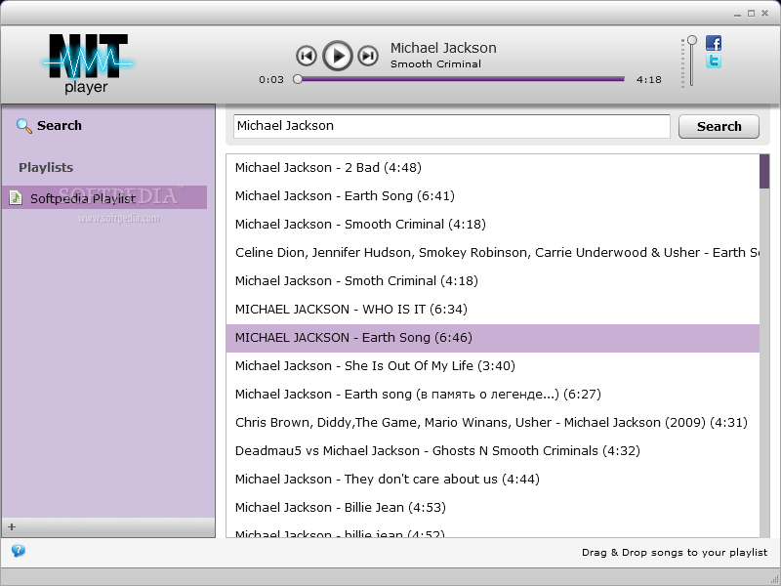Click the help question mark icon
The height and width of the screenshot is (586, 781).
click(18, 551)
